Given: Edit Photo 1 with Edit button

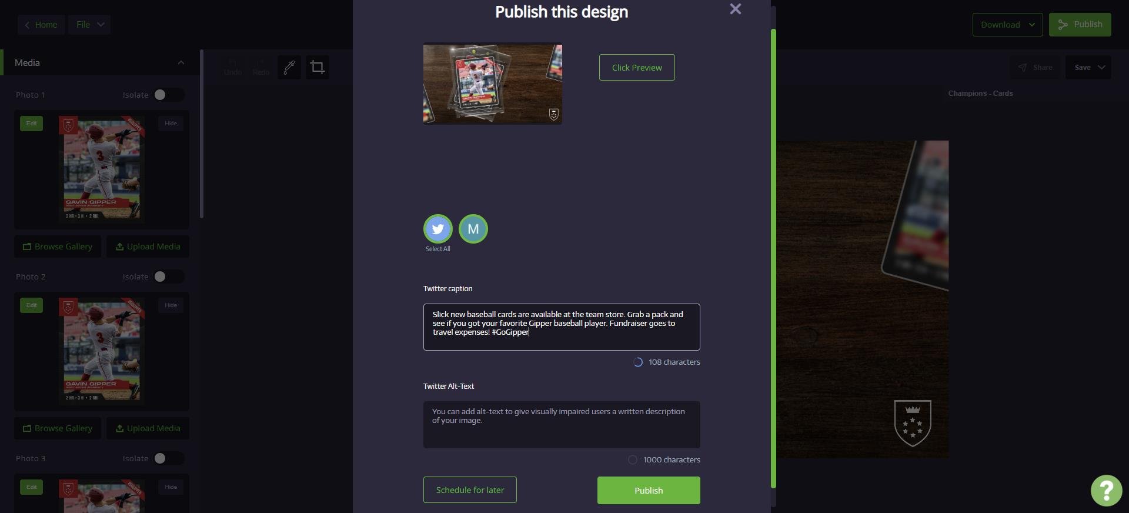Looking at the screenshot, I should pos(32,124).
